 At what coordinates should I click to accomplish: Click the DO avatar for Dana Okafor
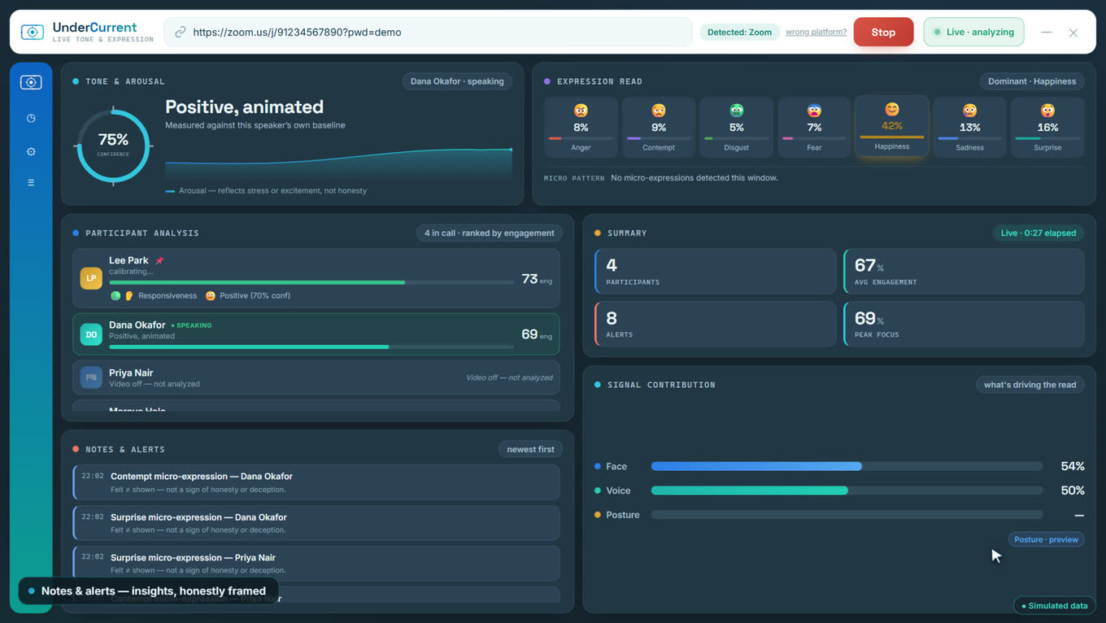(x=91, y=334)
